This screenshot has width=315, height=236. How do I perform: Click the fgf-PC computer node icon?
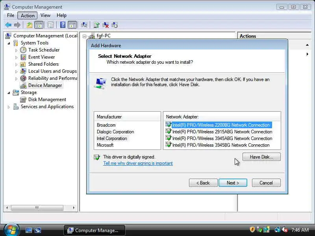coord(92,36)
